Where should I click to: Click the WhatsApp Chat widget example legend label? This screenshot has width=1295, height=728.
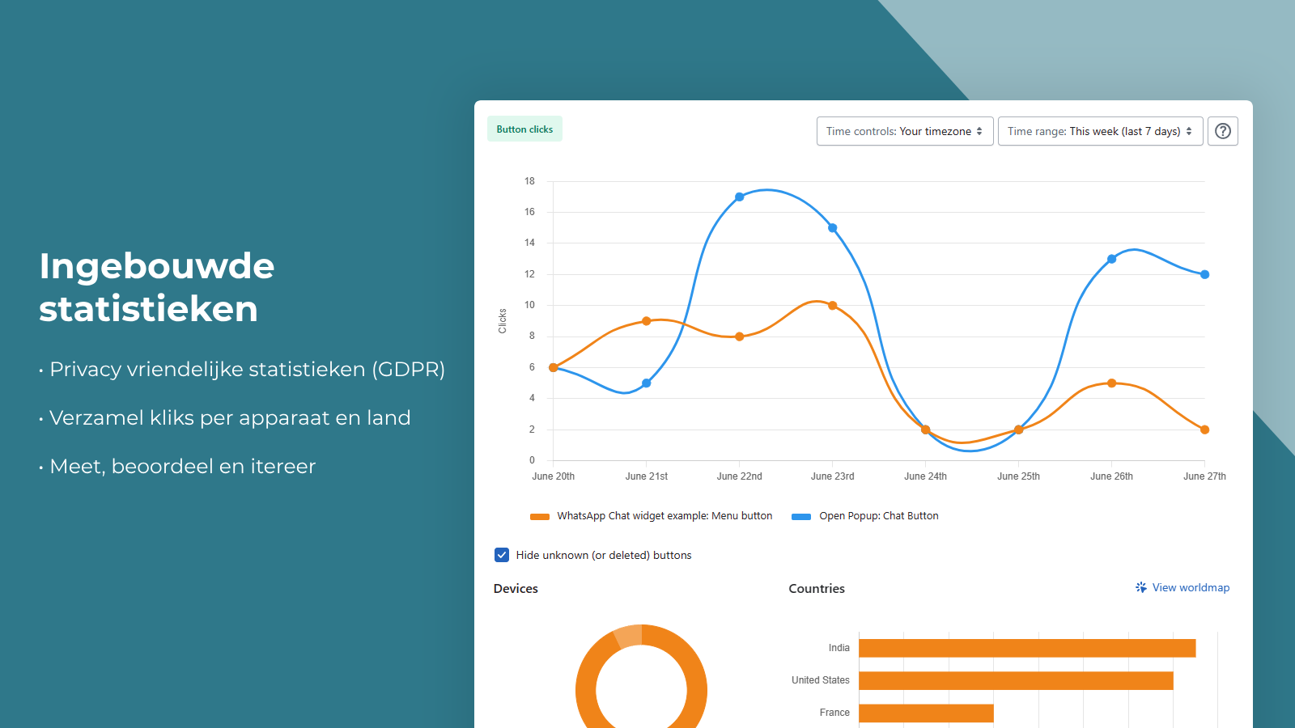(664, 516)
